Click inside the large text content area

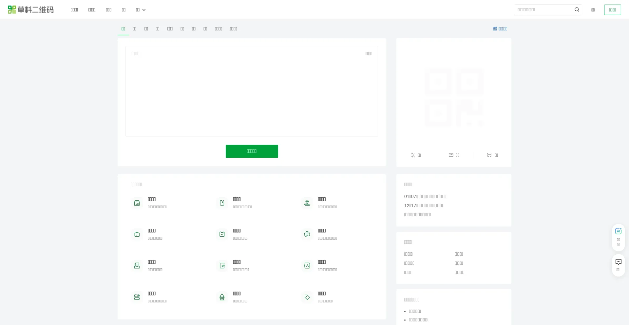(x=252, y=95)
